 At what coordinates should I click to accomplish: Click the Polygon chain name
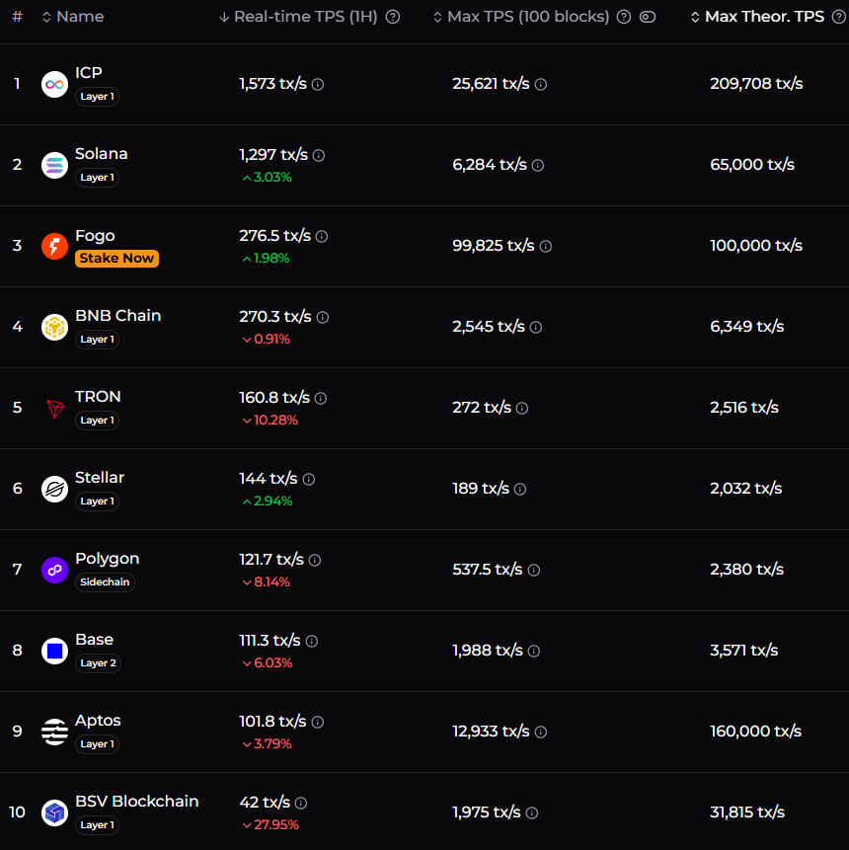point(108,559)
